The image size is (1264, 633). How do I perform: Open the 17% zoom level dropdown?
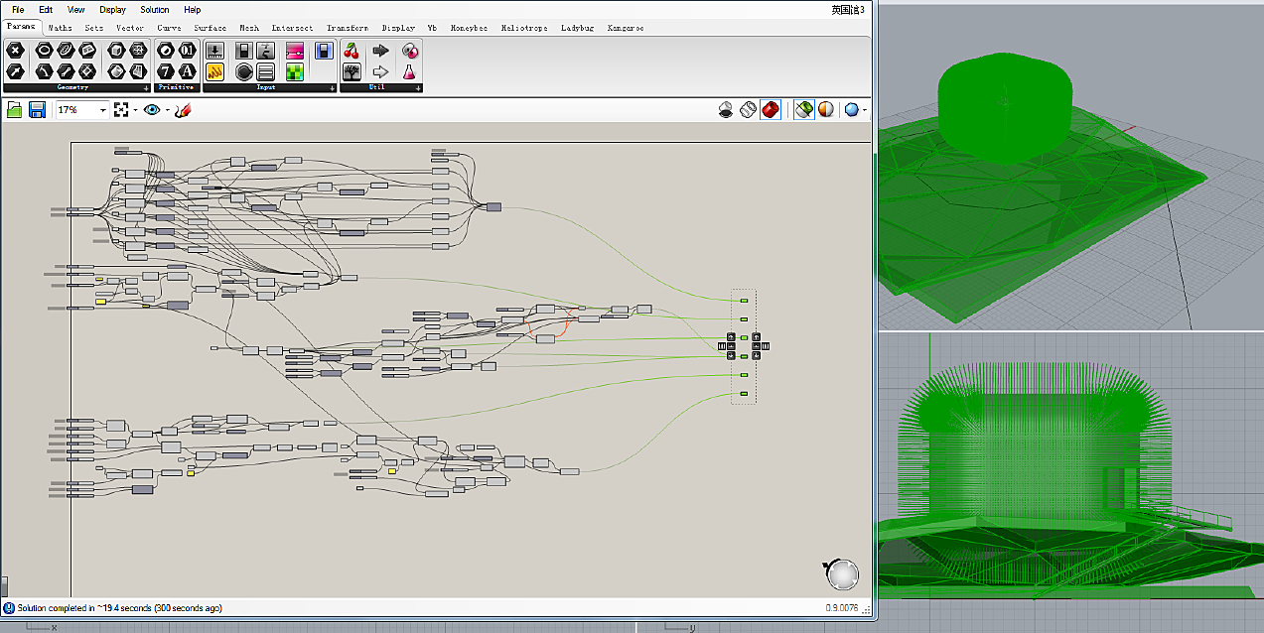pos(102,110)
